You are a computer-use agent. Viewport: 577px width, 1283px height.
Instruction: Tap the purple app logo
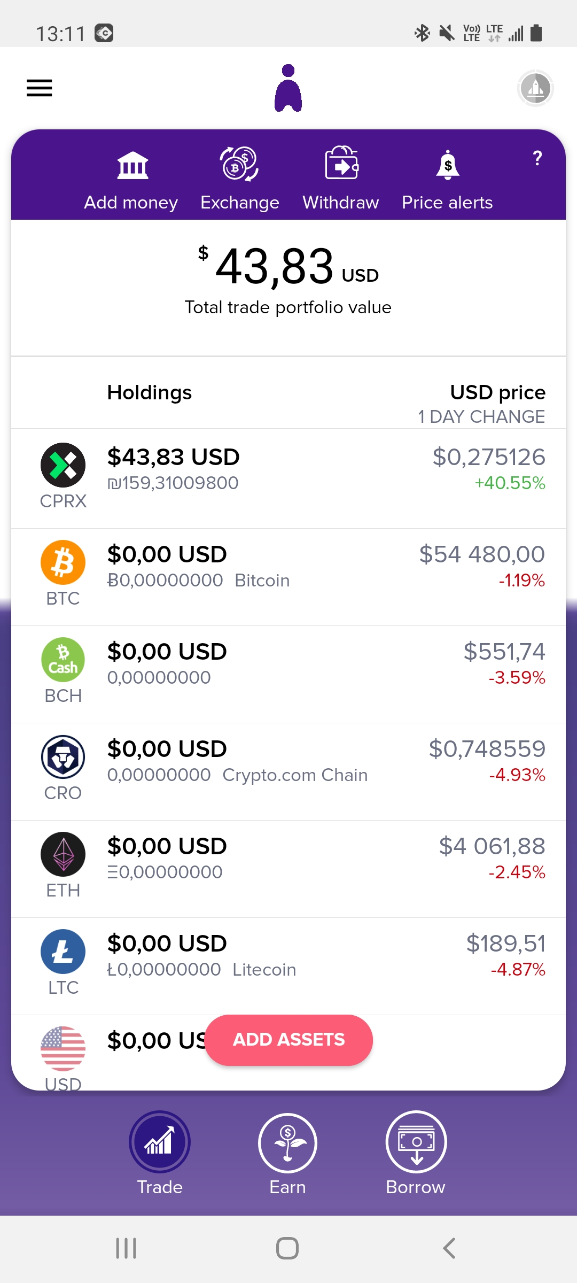pyautogui.click(x=288, y=88)
